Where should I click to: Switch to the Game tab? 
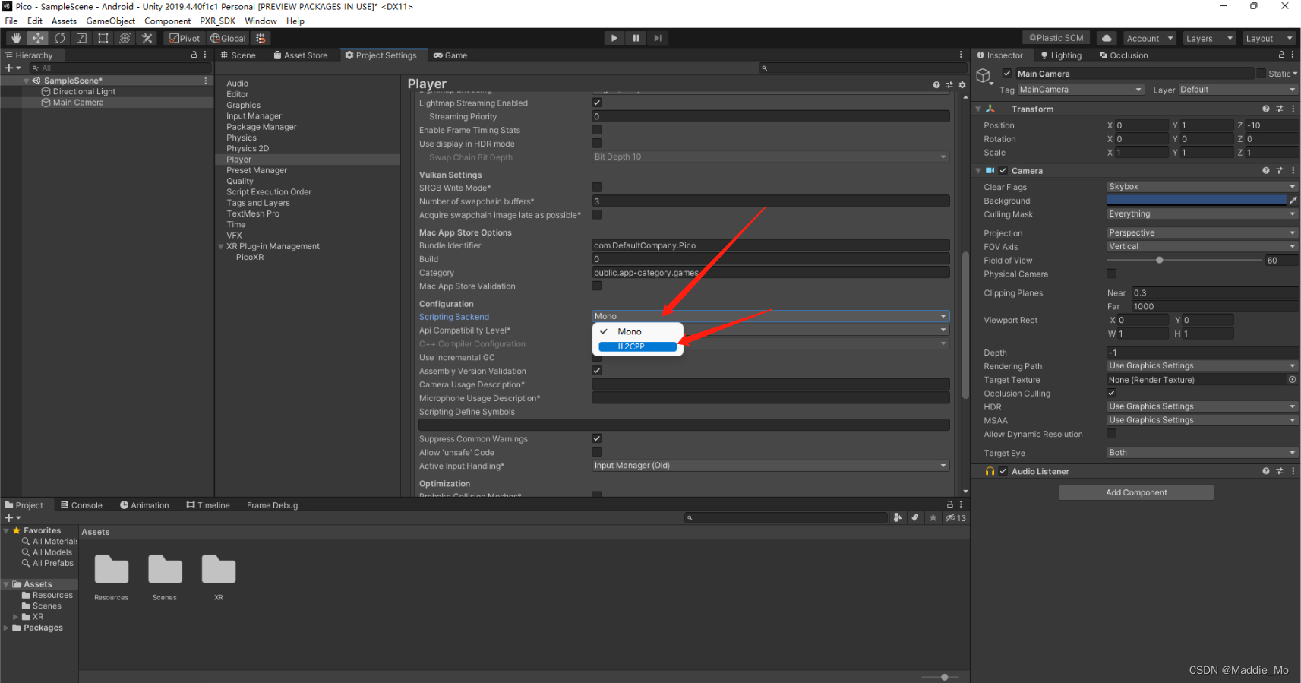pos(450,55)
